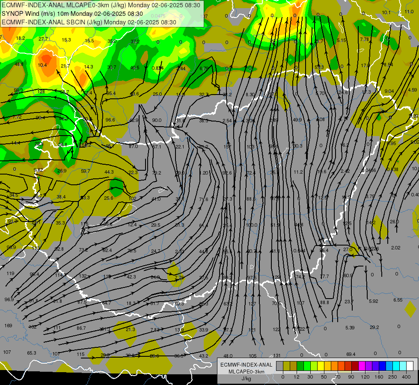419x385 pixels.
Task: Click the map value 90.0
Action: (x=157, y=120)
